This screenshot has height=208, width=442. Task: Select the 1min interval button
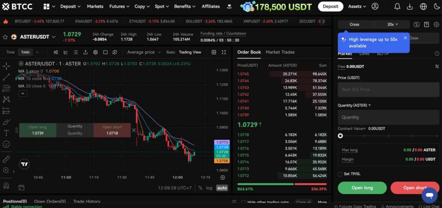point(25,52)
